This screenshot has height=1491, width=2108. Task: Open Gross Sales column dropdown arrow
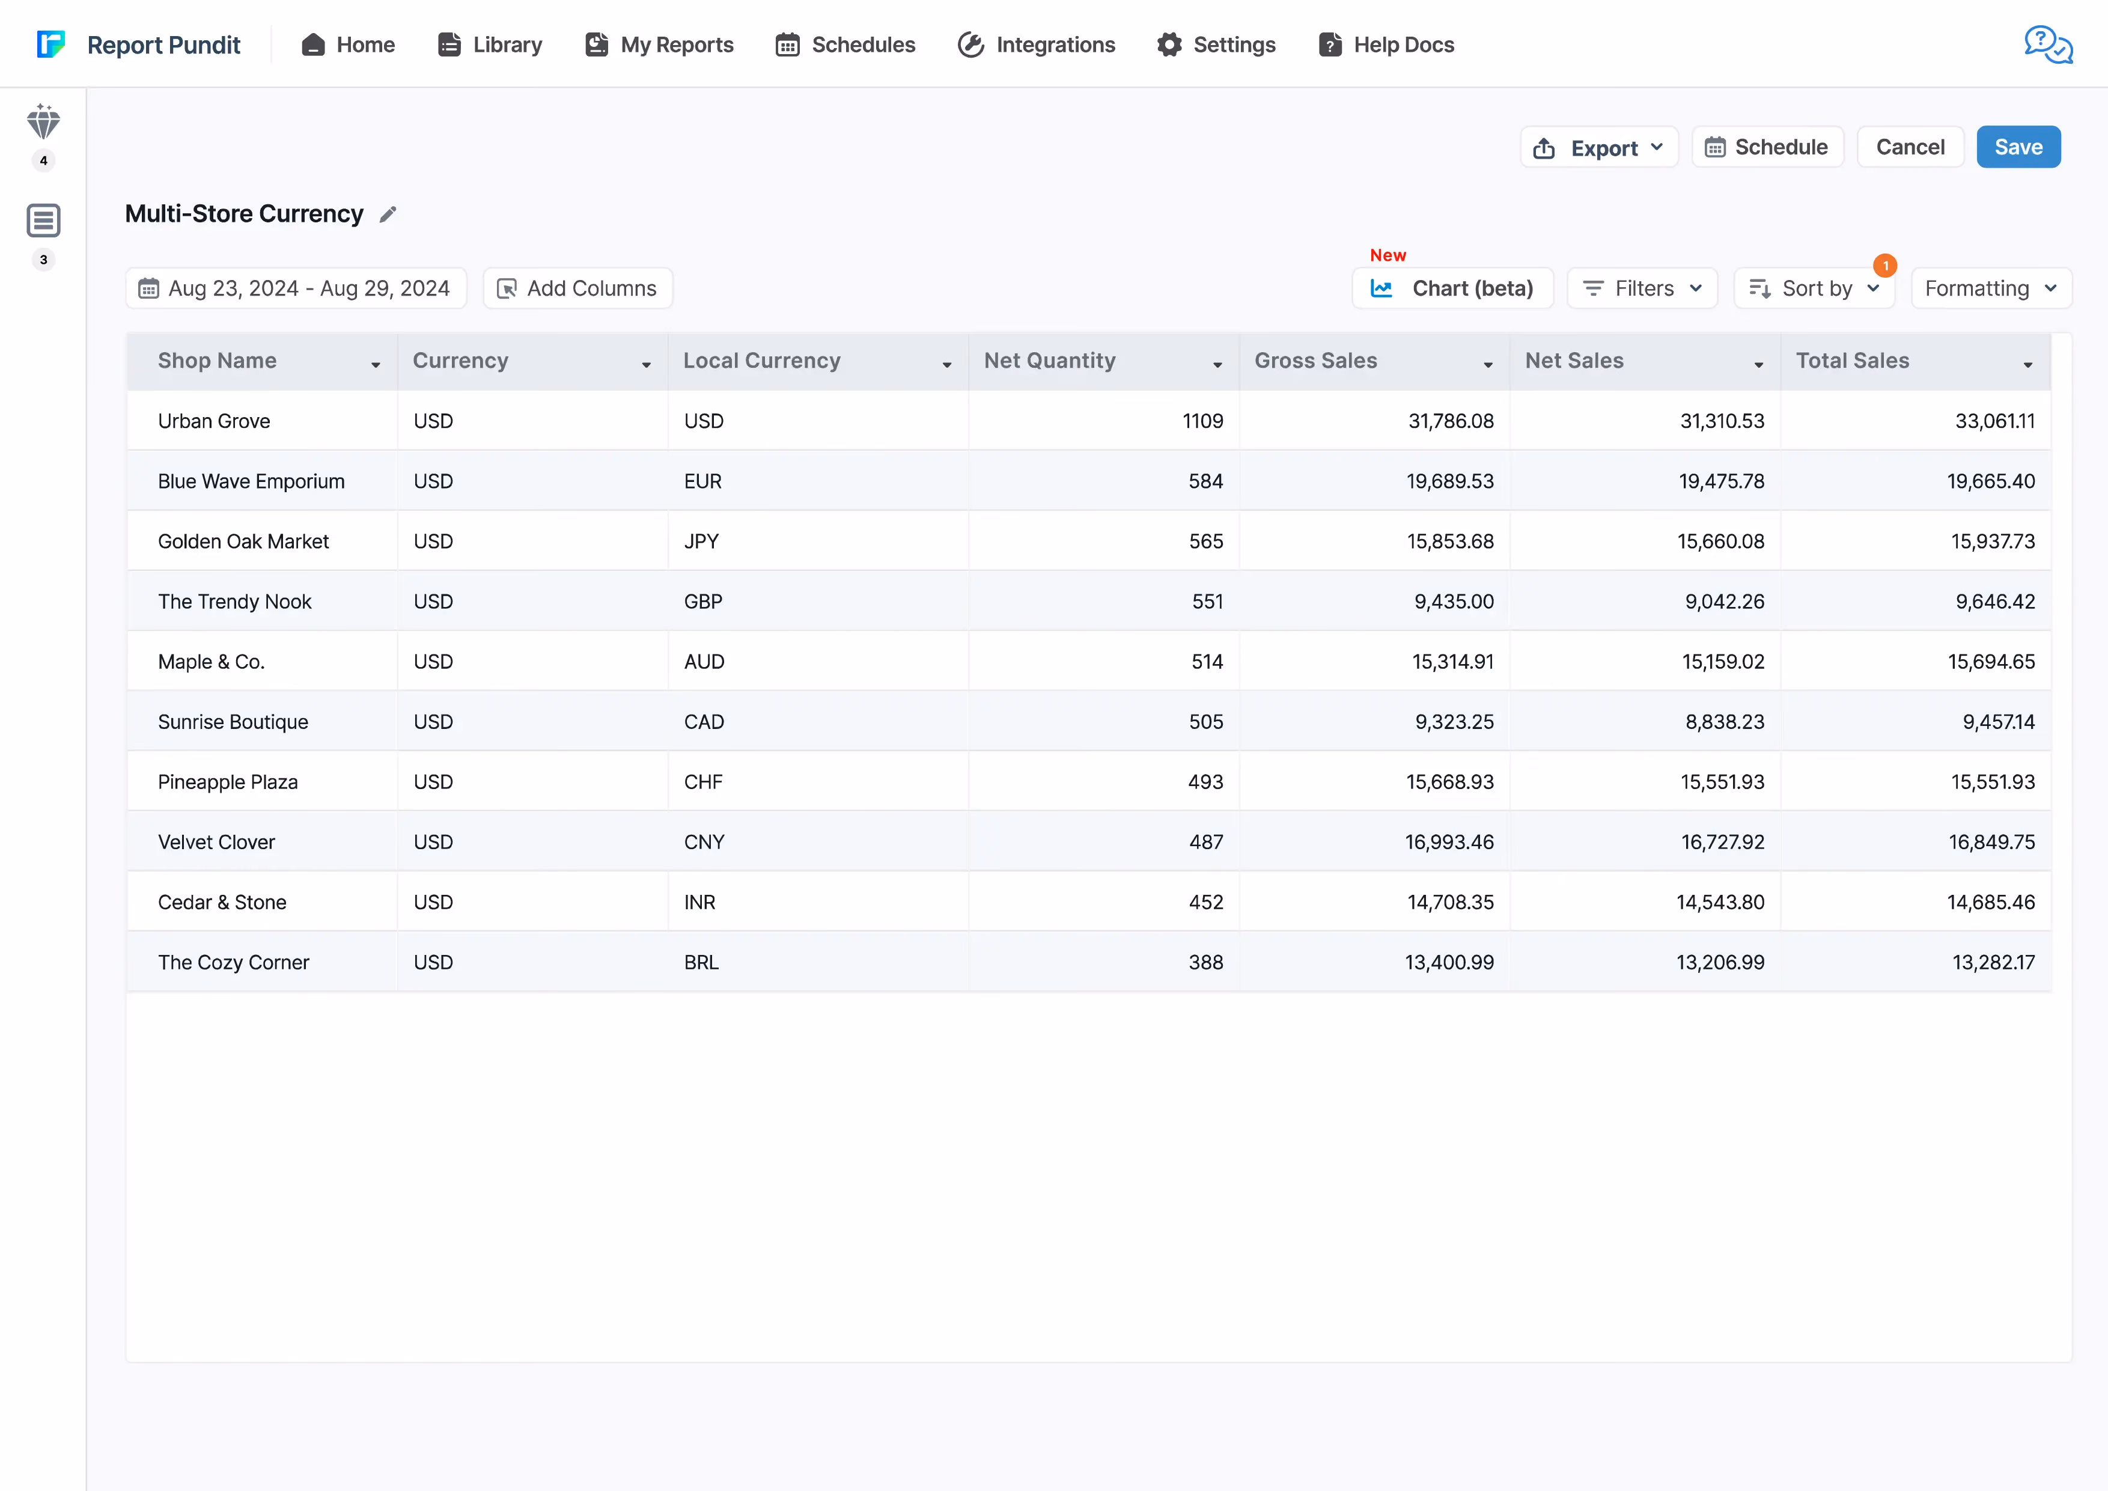coord(1488,365)
